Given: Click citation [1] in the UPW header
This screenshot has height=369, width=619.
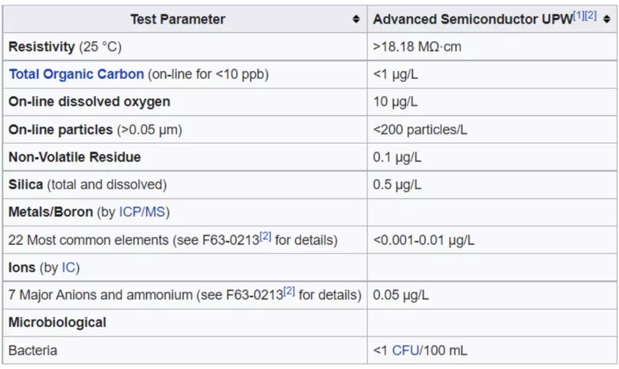Looking at the screenshot, I should click(579, 15).
